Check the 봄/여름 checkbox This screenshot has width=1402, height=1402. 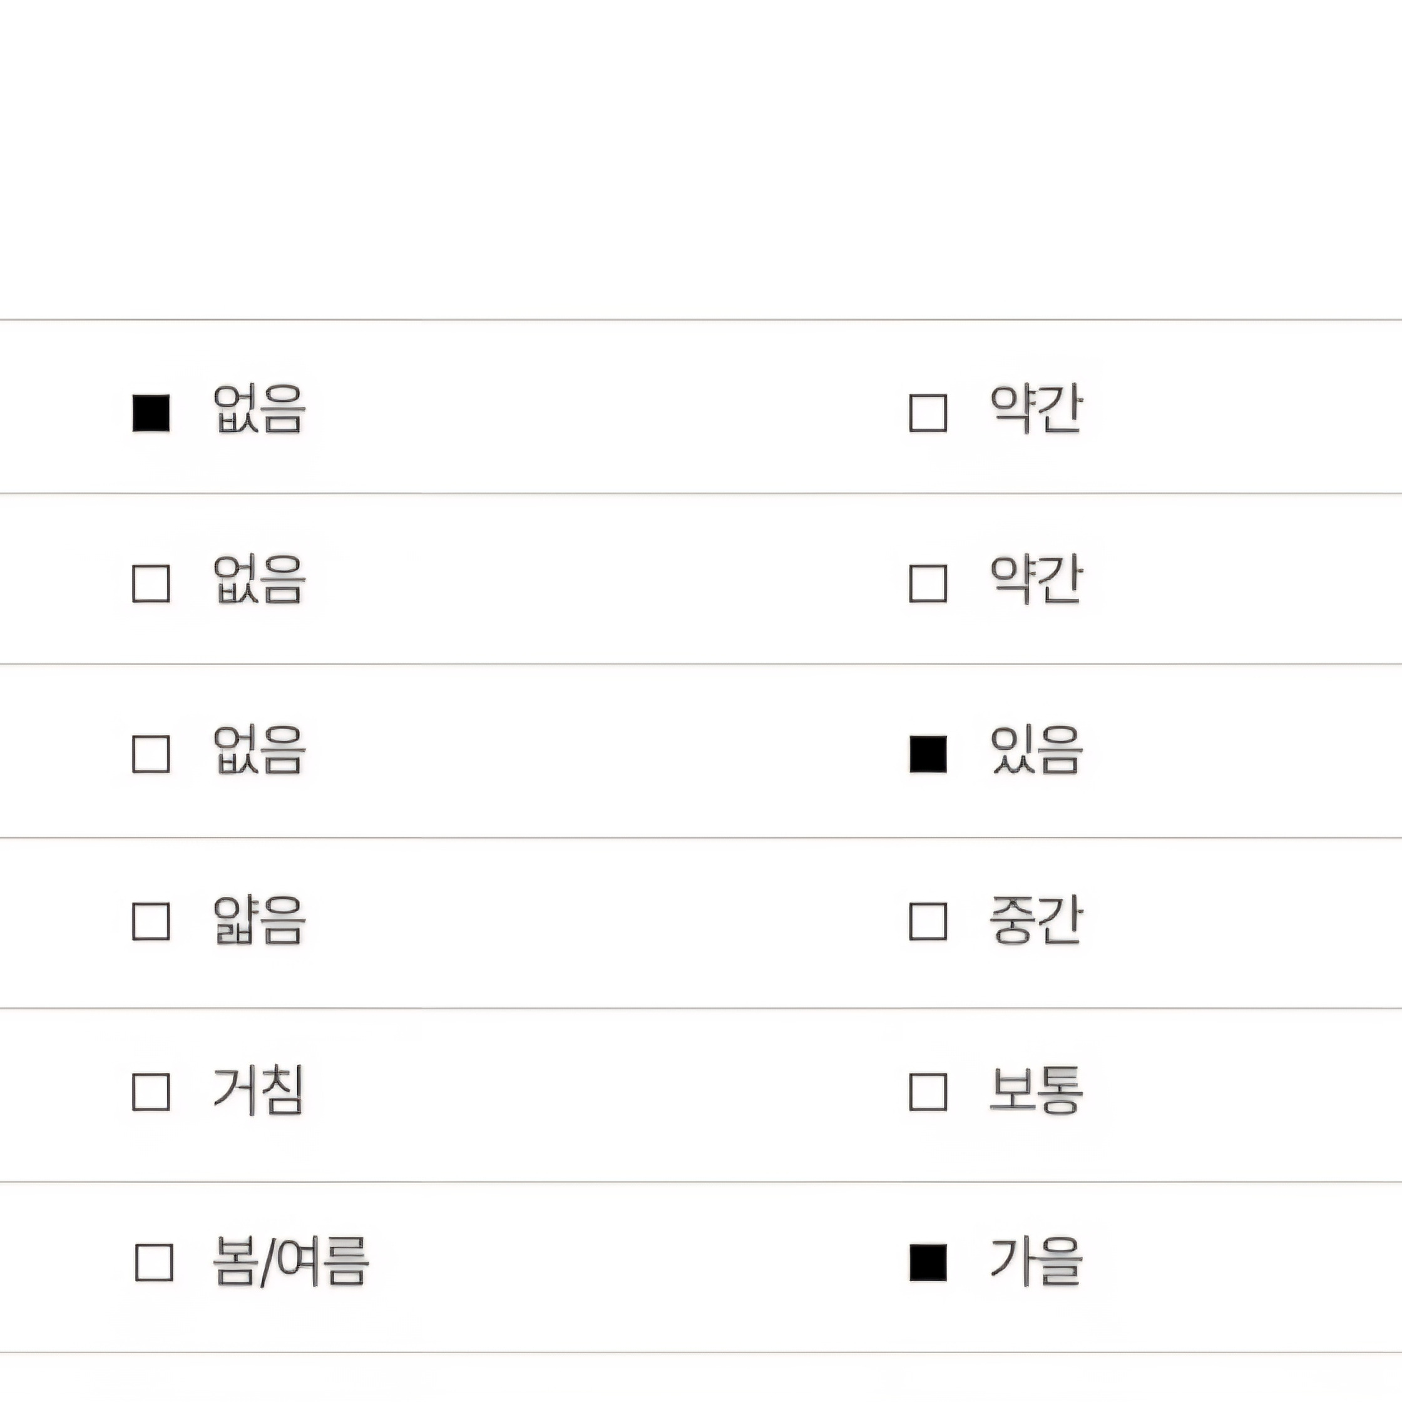pyautogui.click(x=154, y=1262)
